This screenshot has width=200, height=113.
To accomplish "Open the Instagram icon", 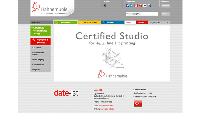I will click(149, 5).
